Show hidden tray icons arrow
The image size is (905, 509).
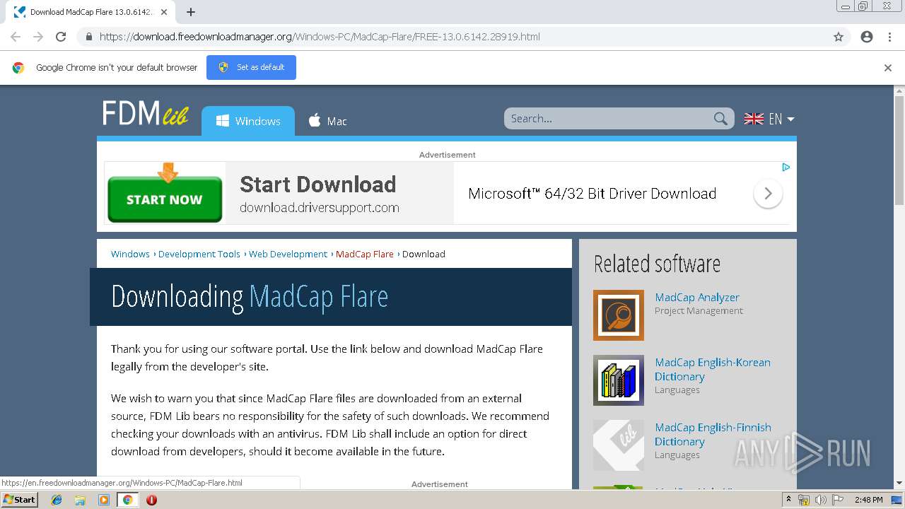click(x=788, y=500)
